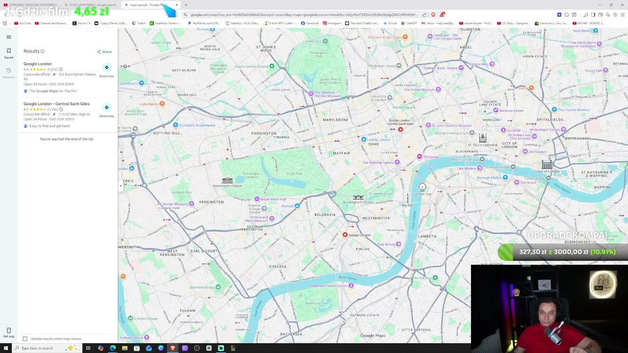Open the Task View taskbar button

tap(88, 348)
